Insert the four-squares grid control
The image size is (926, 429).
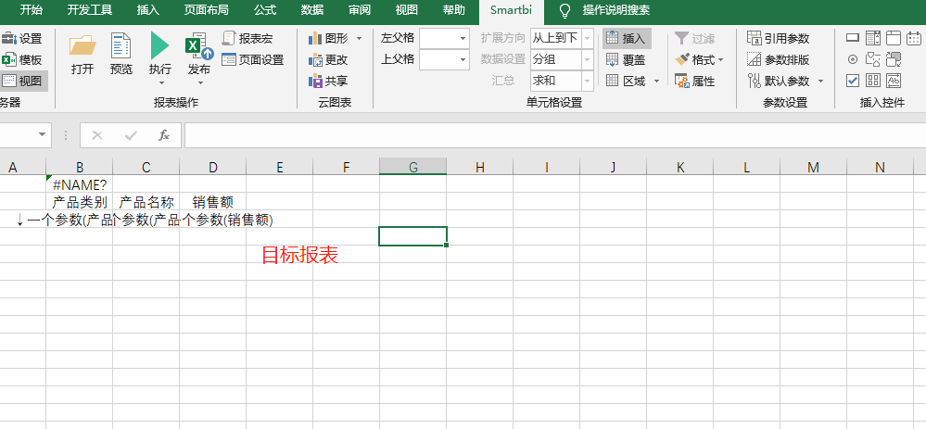[x=873, y=81]
